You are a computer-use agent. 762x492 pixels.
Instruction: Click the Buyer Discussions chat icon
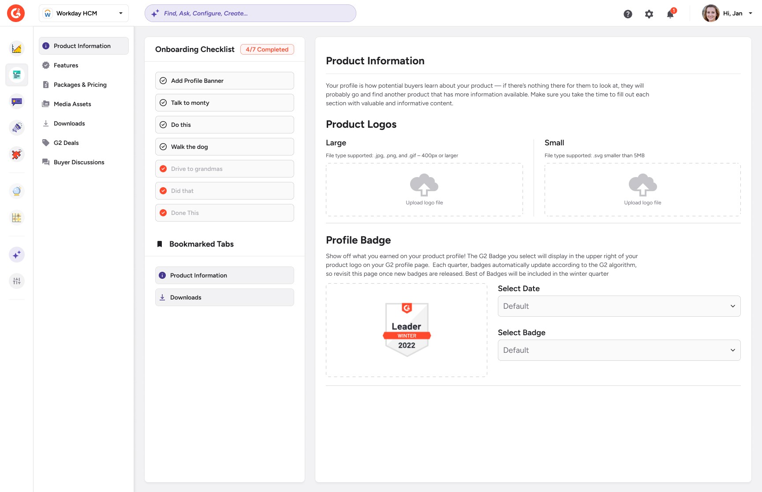[x=46, y=162]
